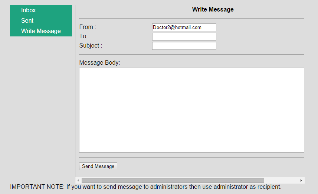Place cursor in the Message Body text area
The image size is (318, 194).
[x=191, y=110]
